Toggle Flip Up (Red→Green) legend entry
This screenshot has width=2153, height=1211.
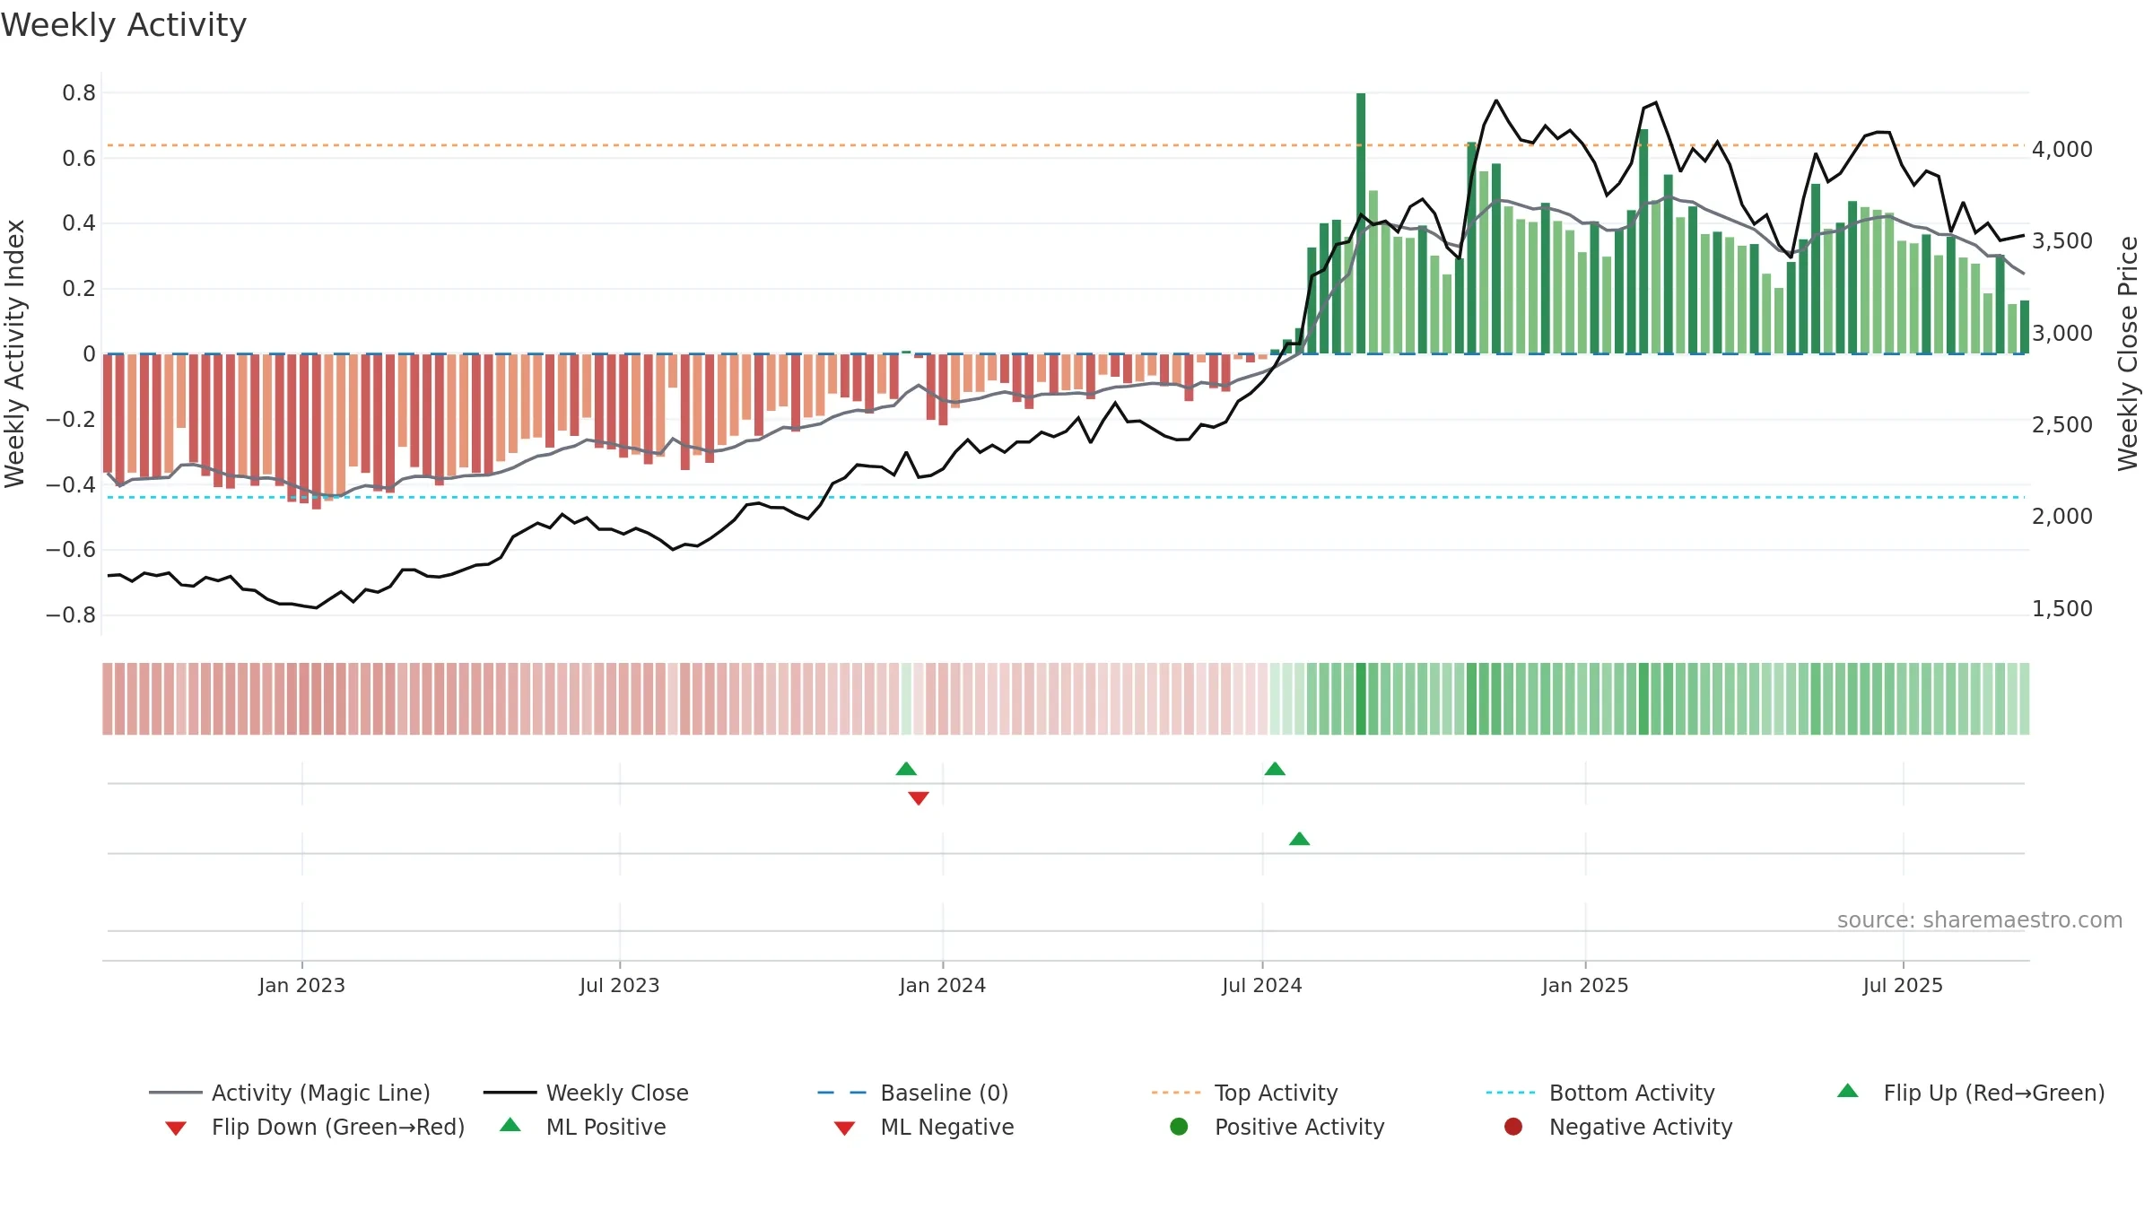tap(1970, 1093)
